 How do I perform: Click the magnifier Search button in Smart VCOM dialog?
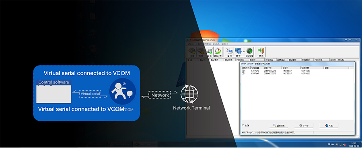[x=279, y=125]
